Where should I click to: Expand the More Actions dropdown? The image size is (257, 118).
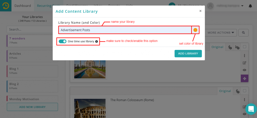point(222,32)
